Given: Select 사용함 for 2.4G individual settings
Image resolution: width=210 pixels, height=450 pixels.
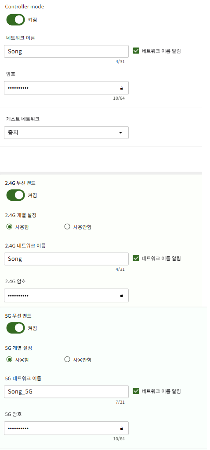Looking at the screenshot, I should tap(9, 227).
